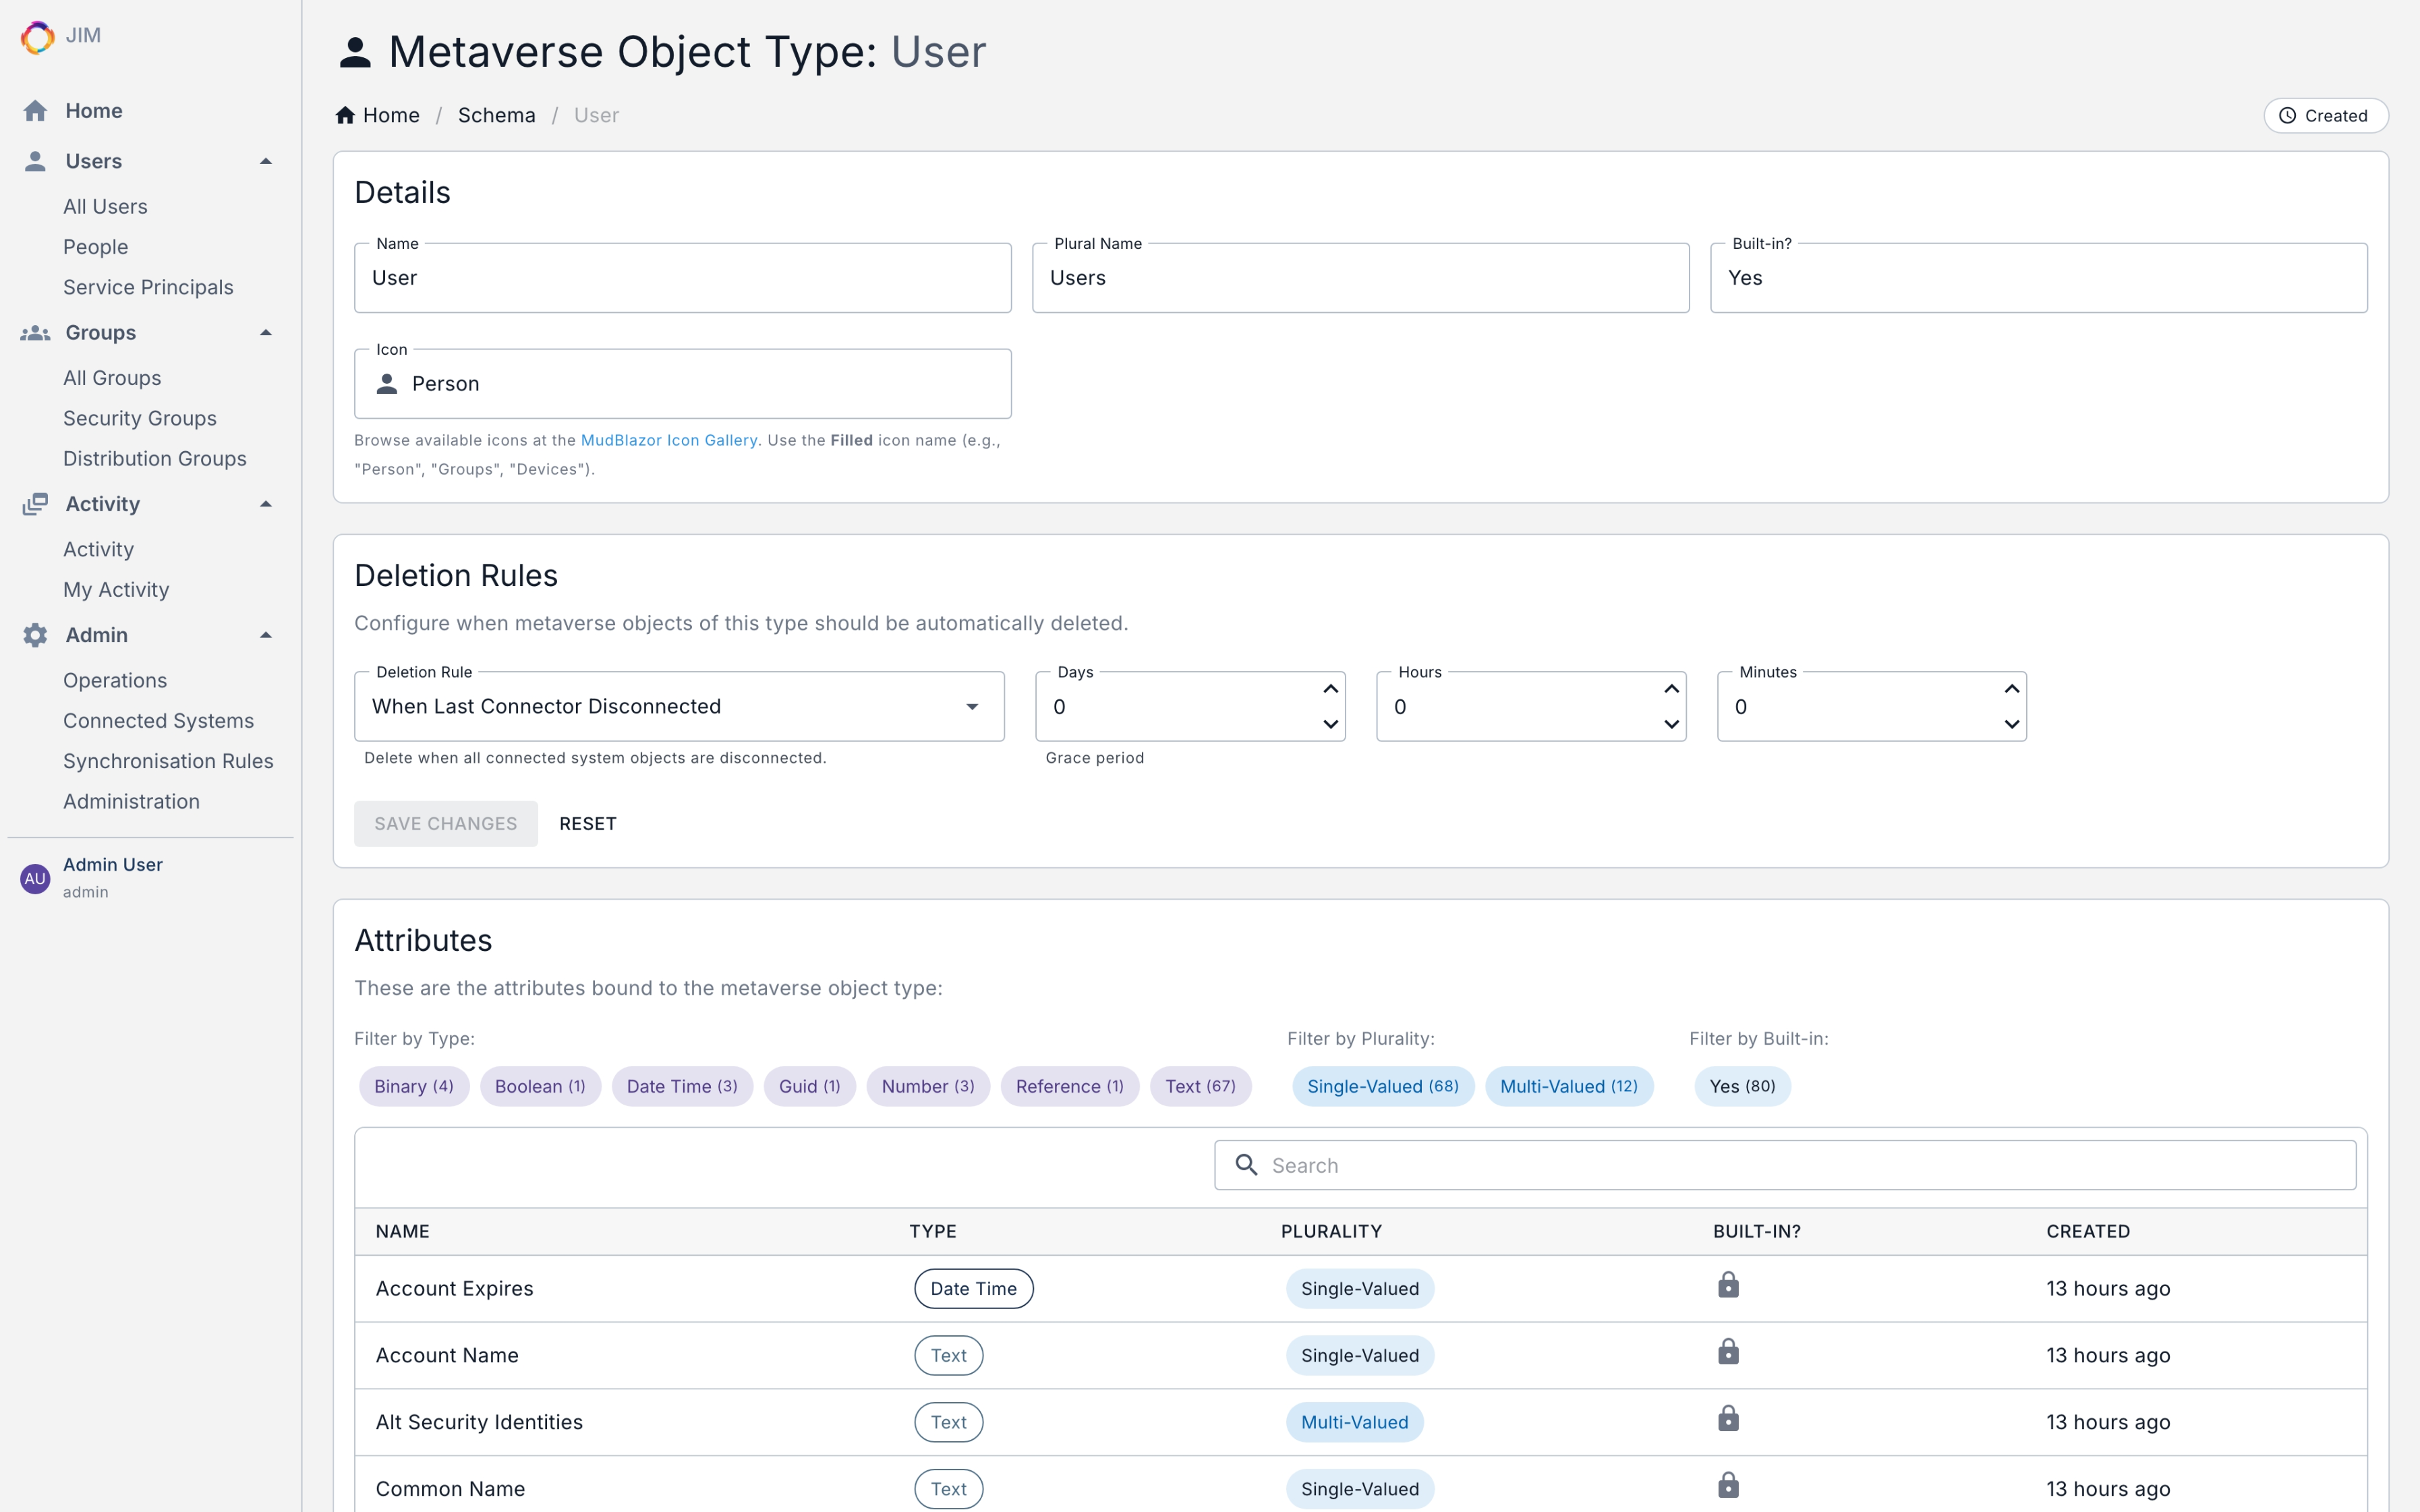Click the AU avatar icon
The height and width of the screenshot is (1512, 2420).
click(35, 878)
